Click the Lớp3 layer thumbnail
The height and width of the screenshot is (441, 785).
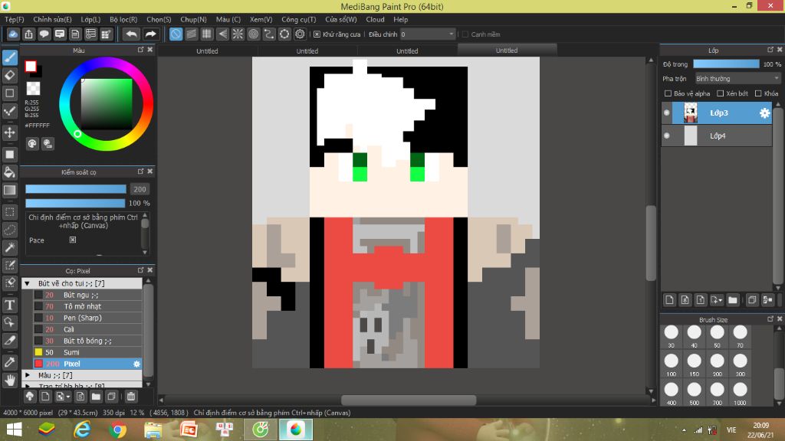pyautogui.click(x=691, y=113)
